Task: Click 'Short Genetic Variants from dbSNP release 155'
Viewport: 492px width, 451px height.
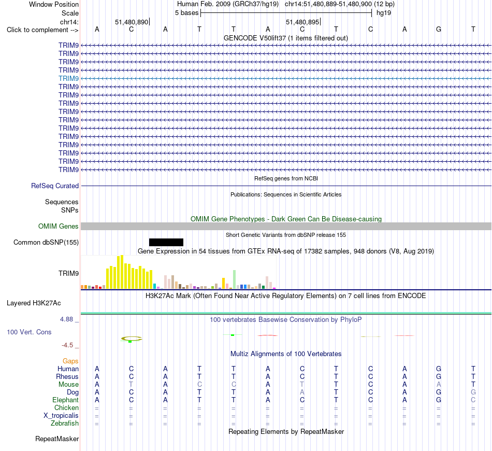Action: [x=286, y=235]
